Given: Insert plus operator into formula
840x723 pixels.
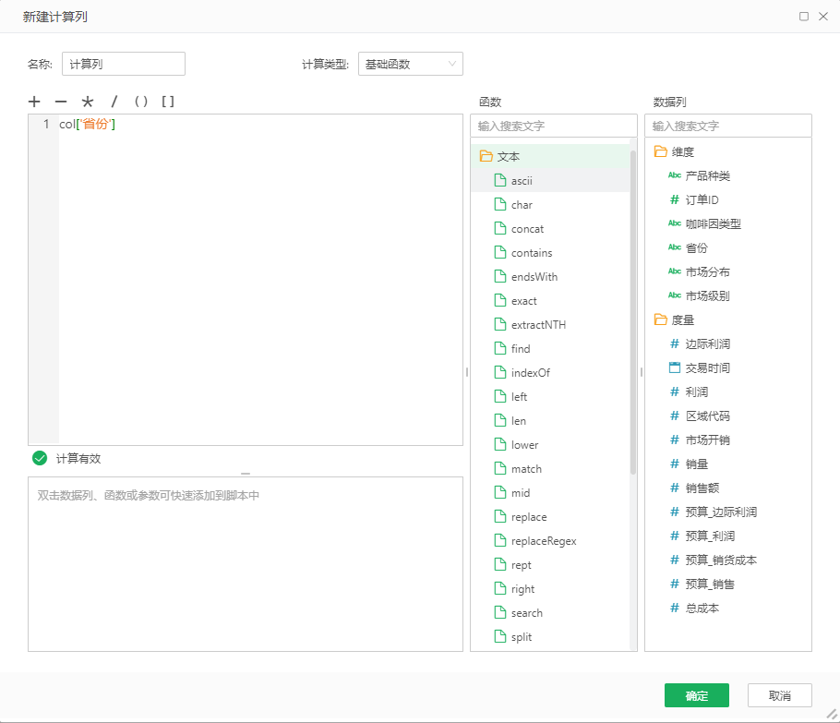Looking at the screenshot, I should 34,102.
